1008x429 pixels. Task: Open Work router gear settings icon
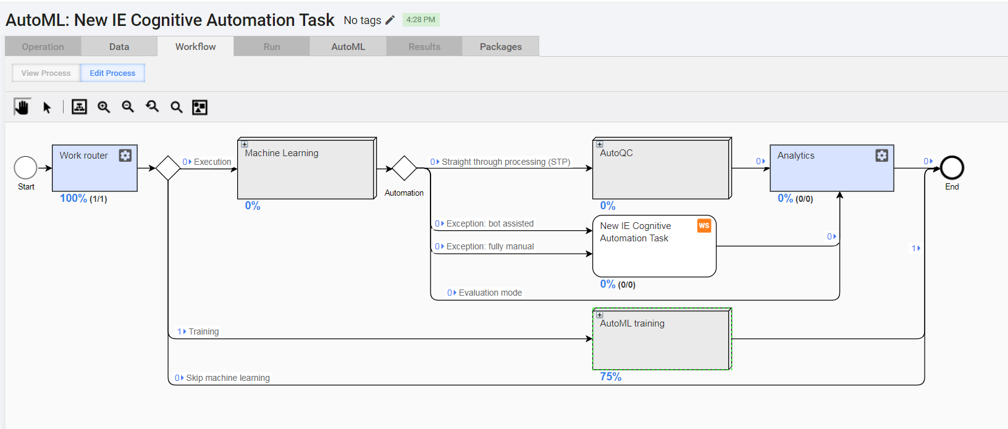coord(125,156)
